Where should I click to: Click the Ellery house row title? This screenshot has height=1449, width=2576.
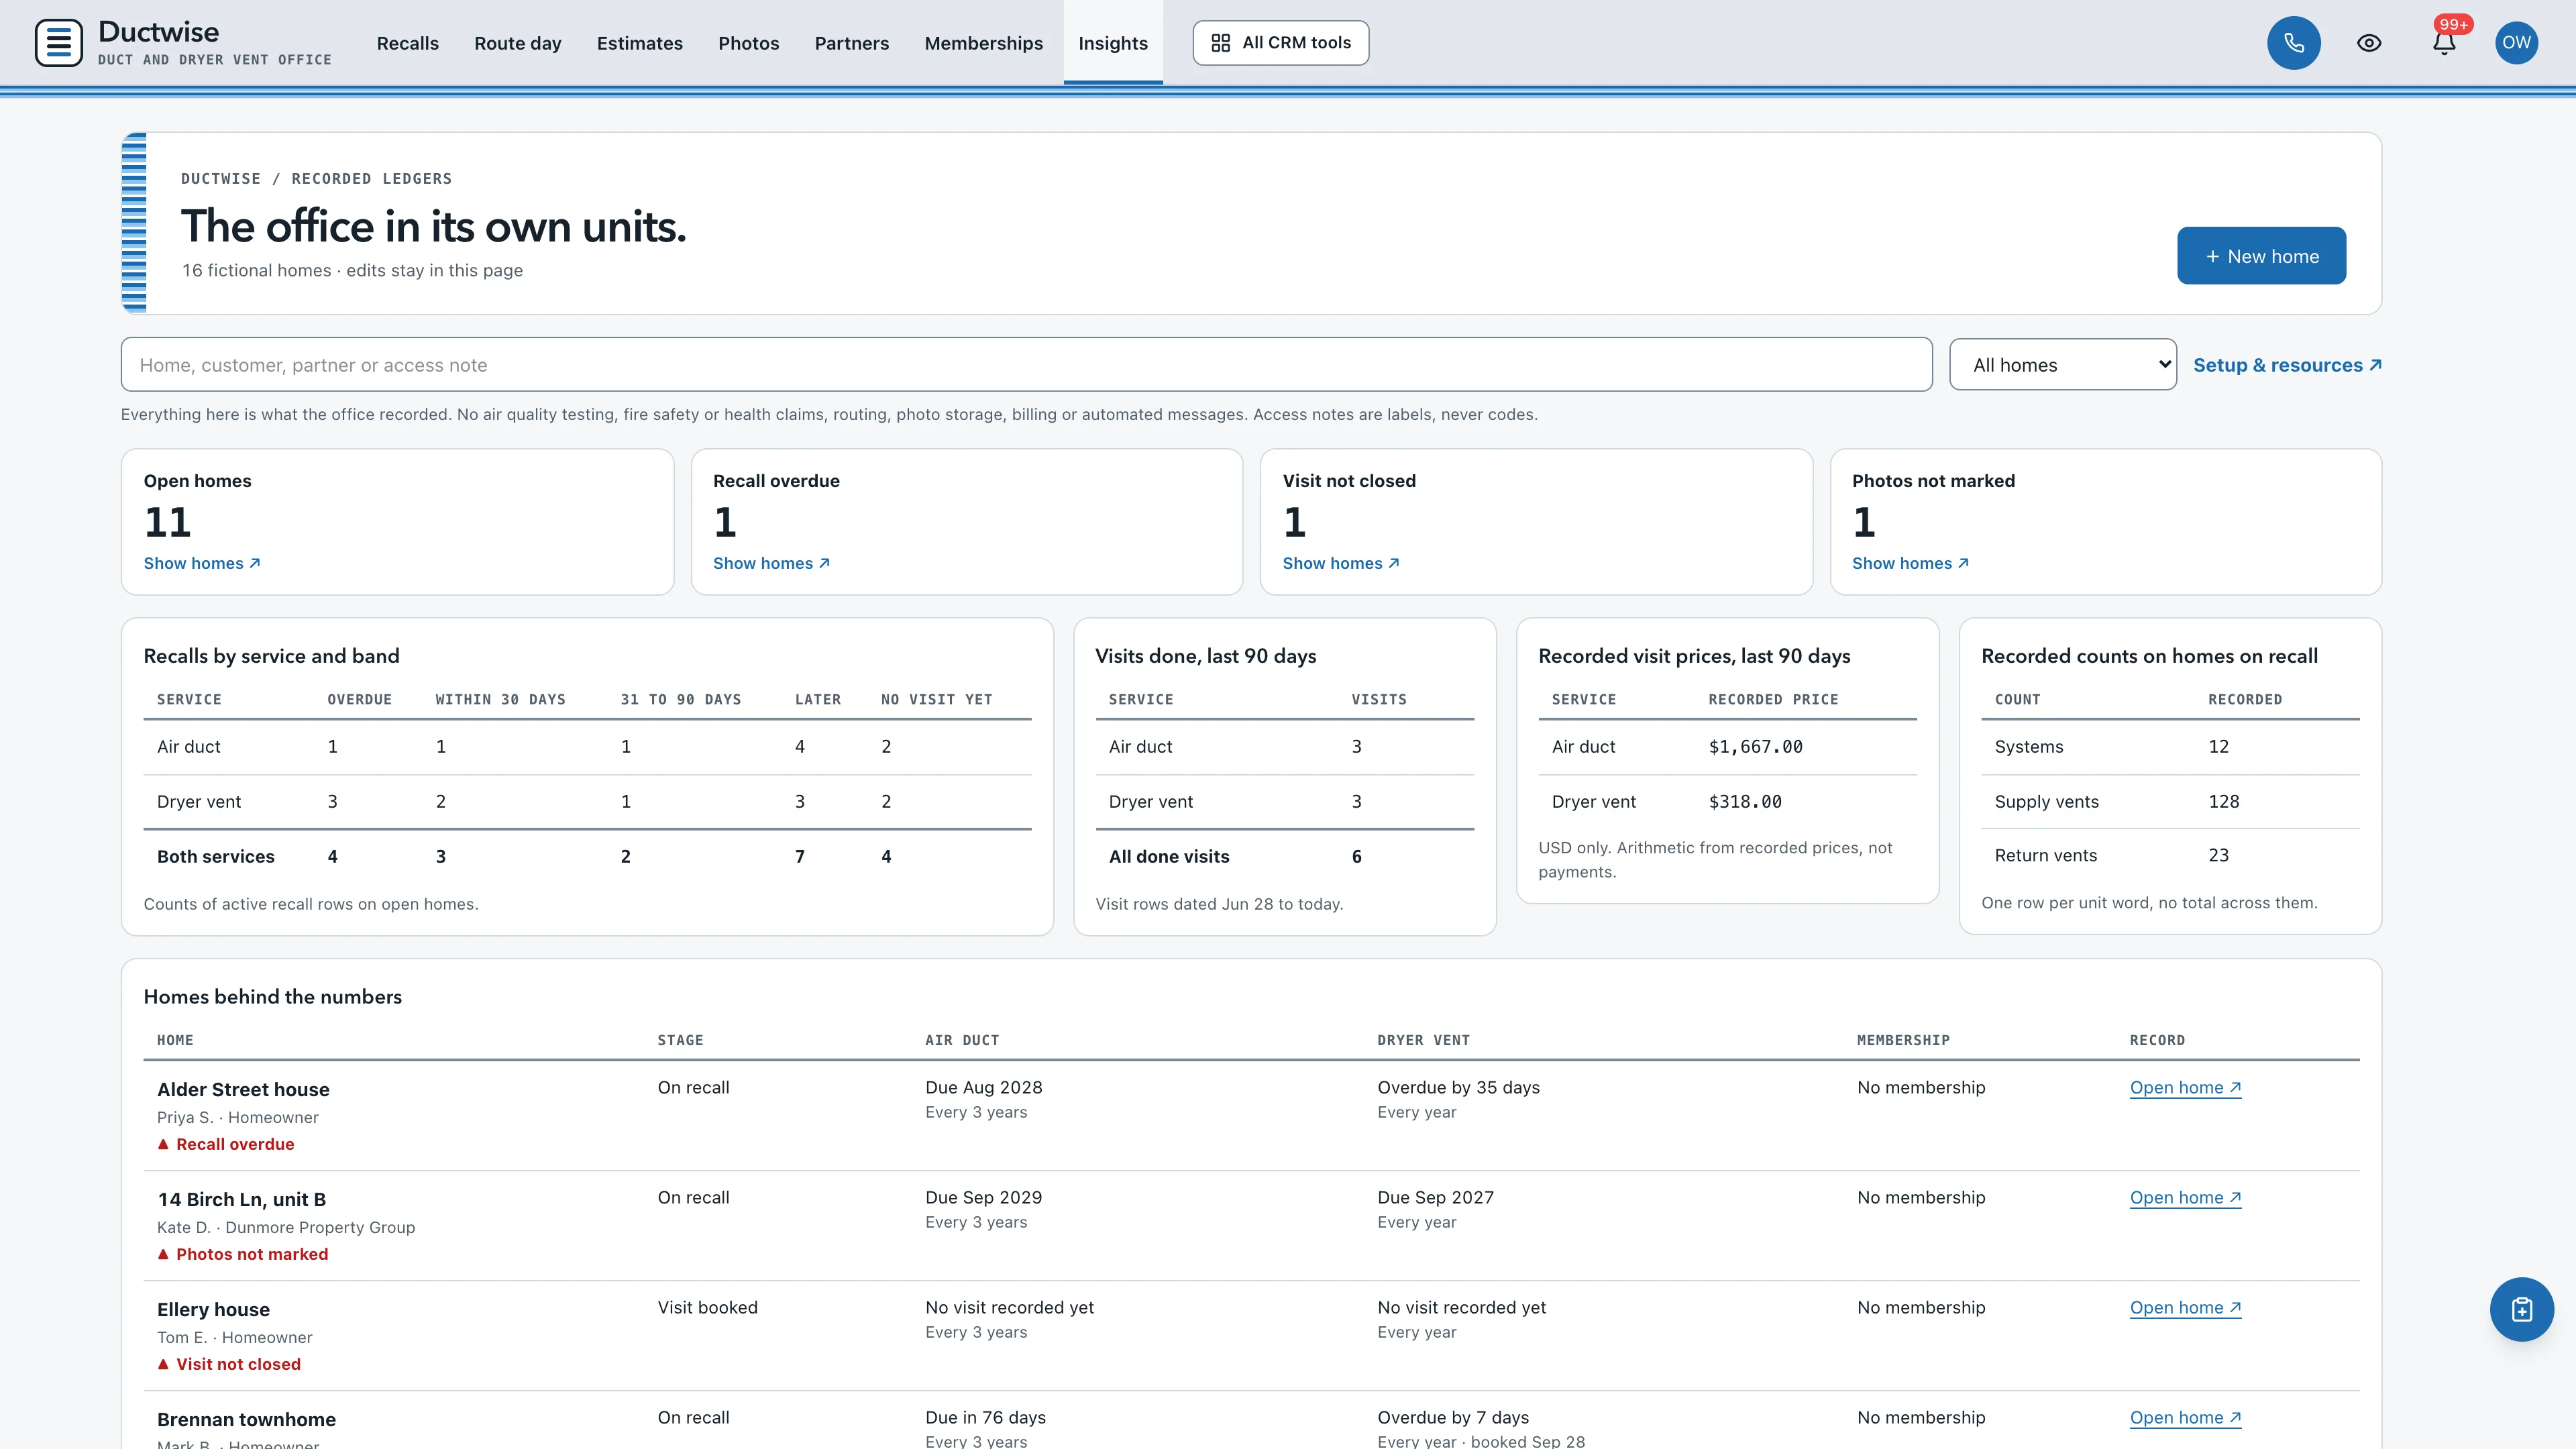coord(213,1309)
